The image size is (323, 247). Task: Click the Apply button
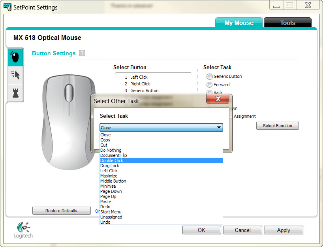pyautogui.click(x=284, y=230)
